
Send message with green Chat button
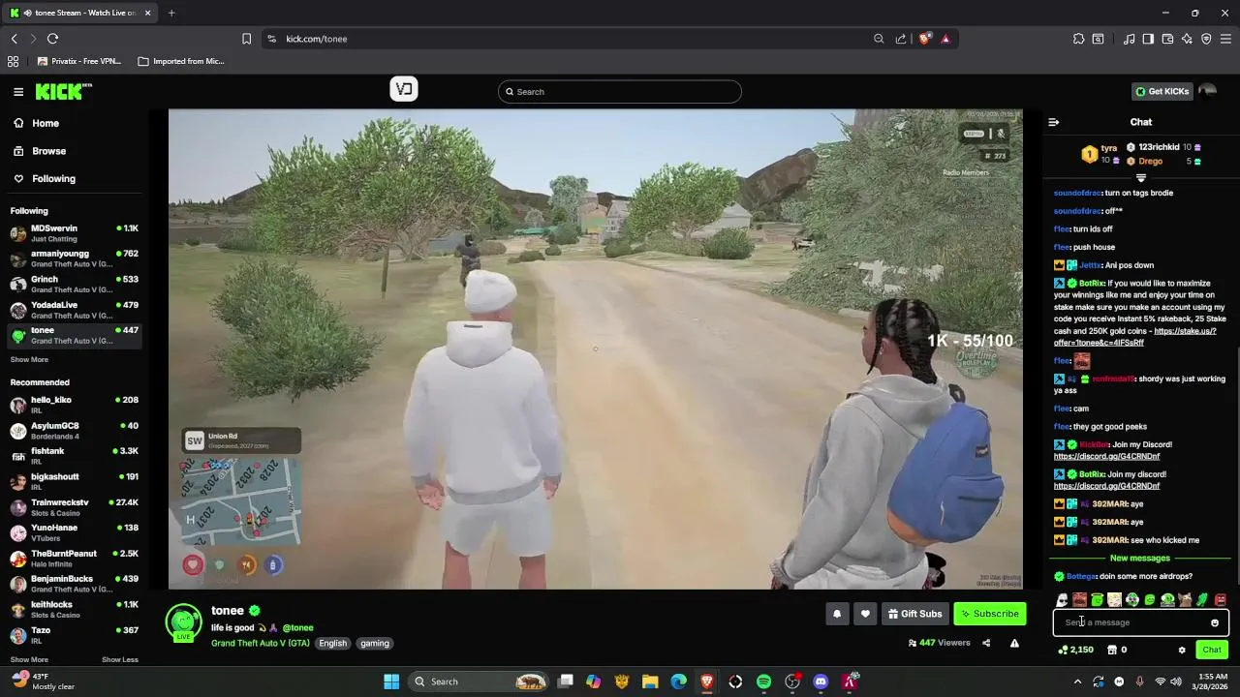tap(1212, 650)
